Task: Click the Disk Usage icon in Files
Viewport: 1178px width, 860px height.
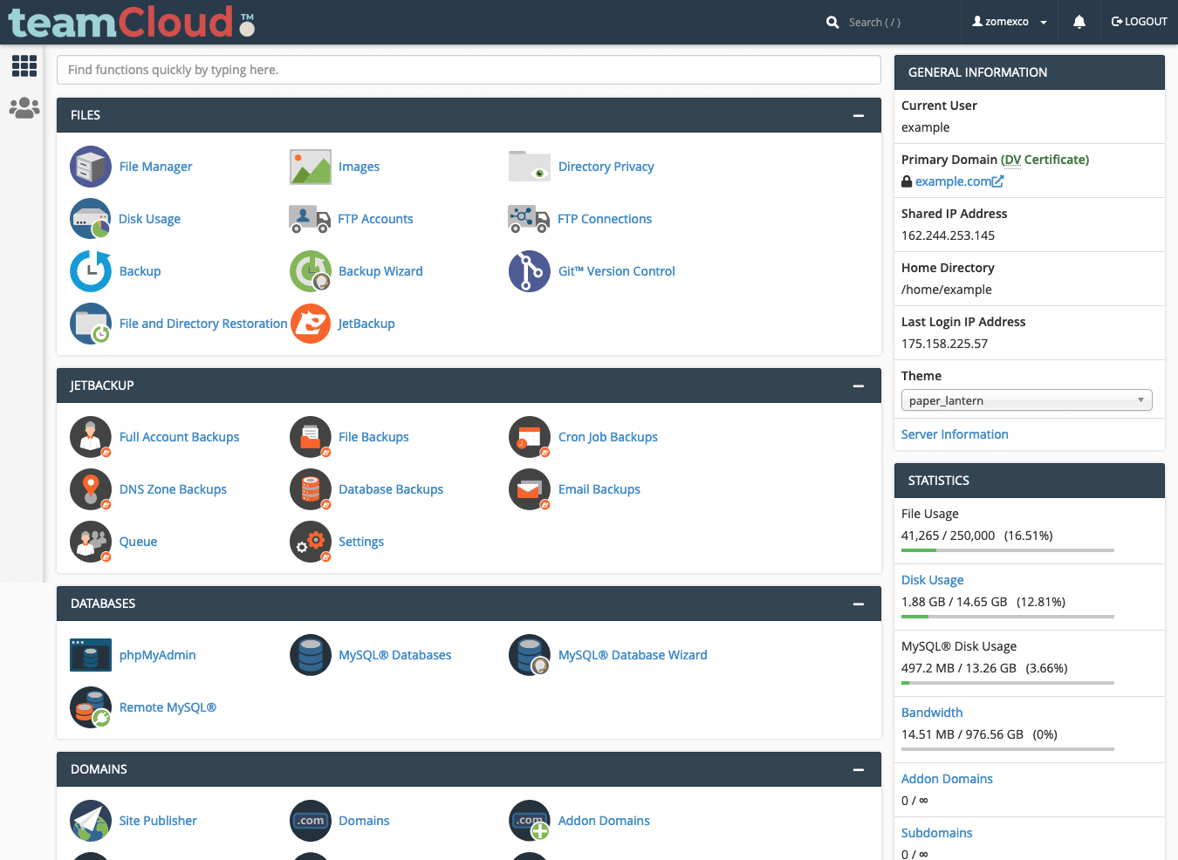Action: coord(91,219)
